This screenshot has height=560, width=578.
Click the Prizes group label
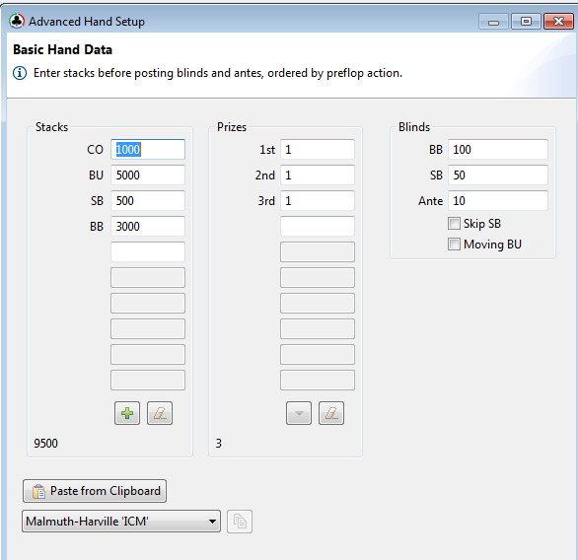232,127
